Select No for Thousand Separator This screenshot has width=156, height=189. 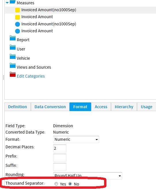click(x=70, y=184)
